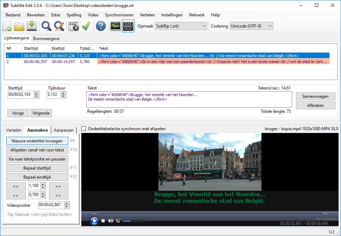Click the Save subtitle download icon

point(31,26)
